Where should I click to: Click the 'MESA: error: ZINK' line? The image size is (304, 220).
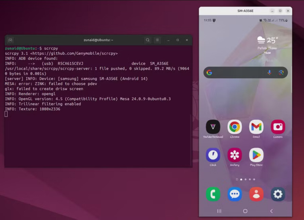(51, 84)
